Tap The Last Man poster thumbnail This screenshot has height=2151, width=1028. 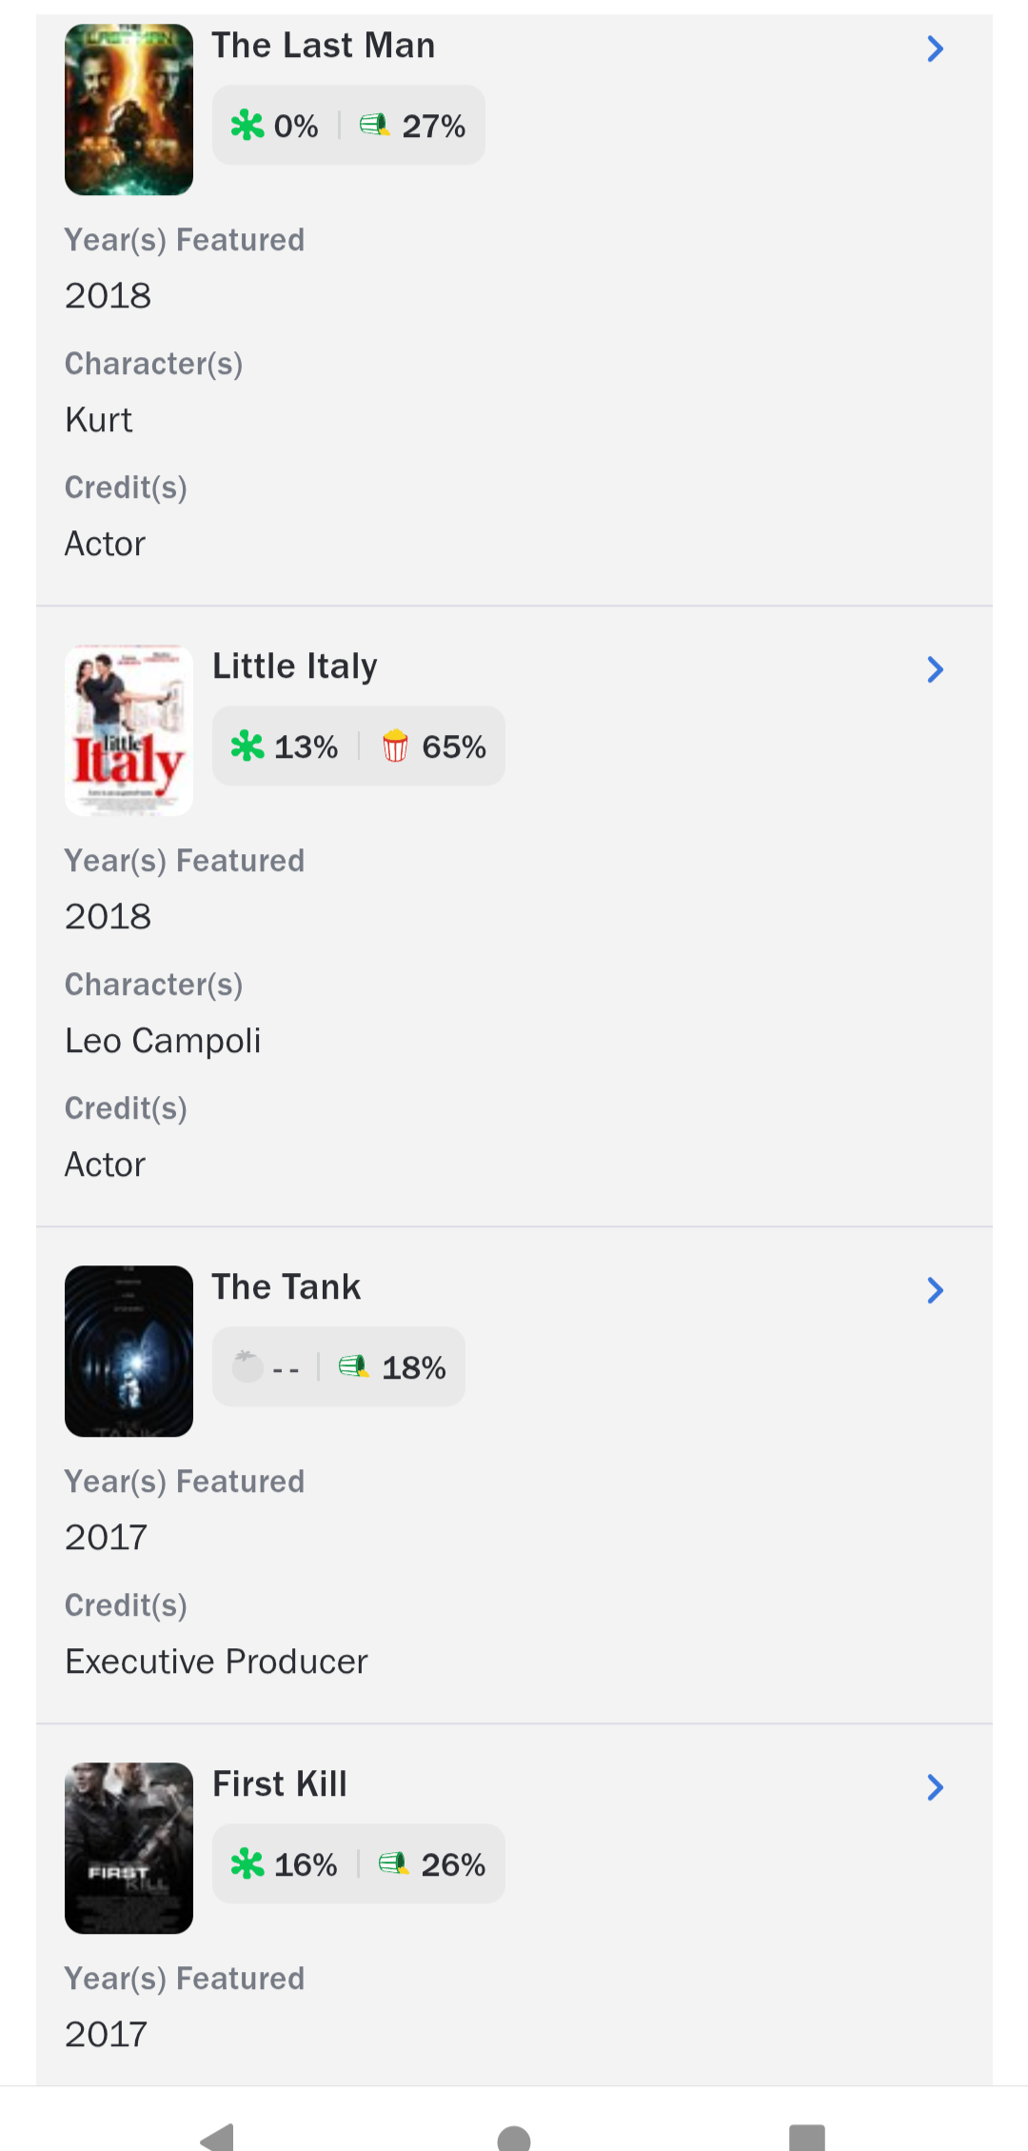pos(128,110)
